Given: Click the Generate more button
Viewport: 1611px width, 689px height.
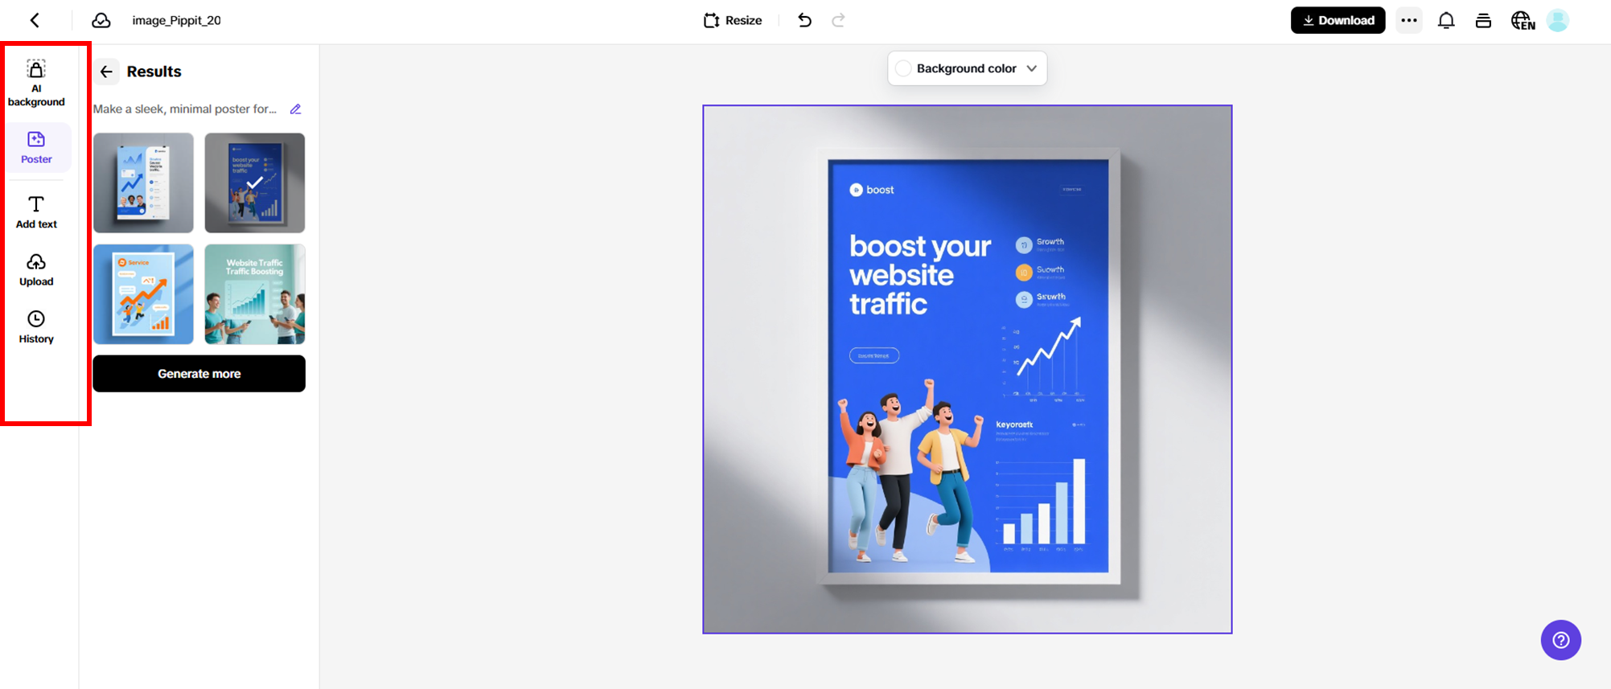Looking at the screenshot, I should tap(199, 374).
